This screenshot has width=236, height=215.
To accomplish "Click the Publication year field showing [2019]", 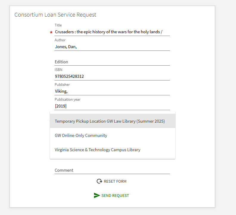I will click(112, 106).
